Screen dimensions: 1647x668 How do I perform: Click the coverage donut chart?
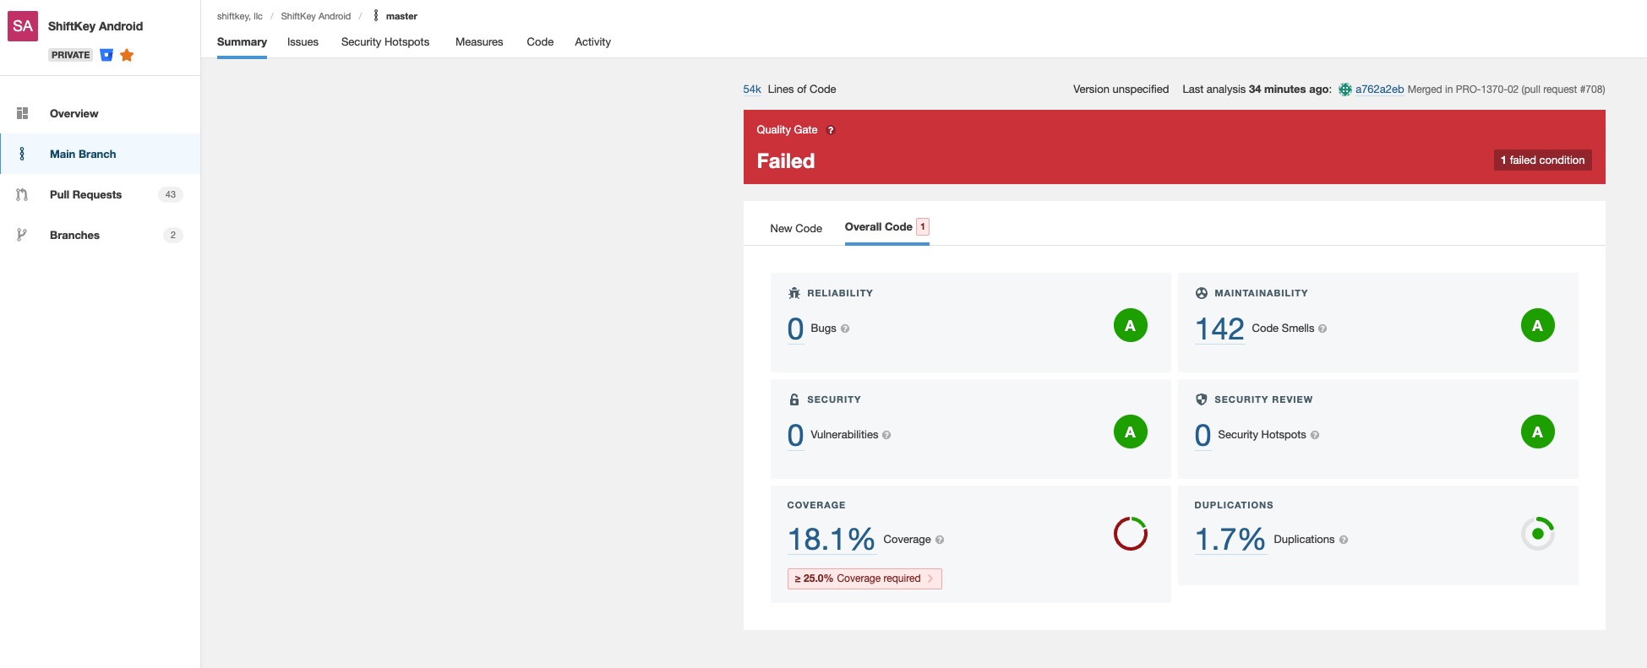1131,534
